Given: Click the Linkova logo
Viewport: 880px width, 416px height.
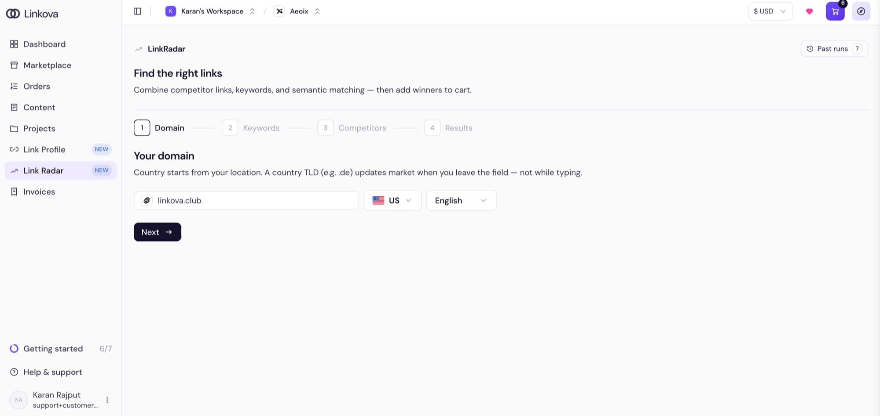Looking at the screenshot, I should pos(32,14).
